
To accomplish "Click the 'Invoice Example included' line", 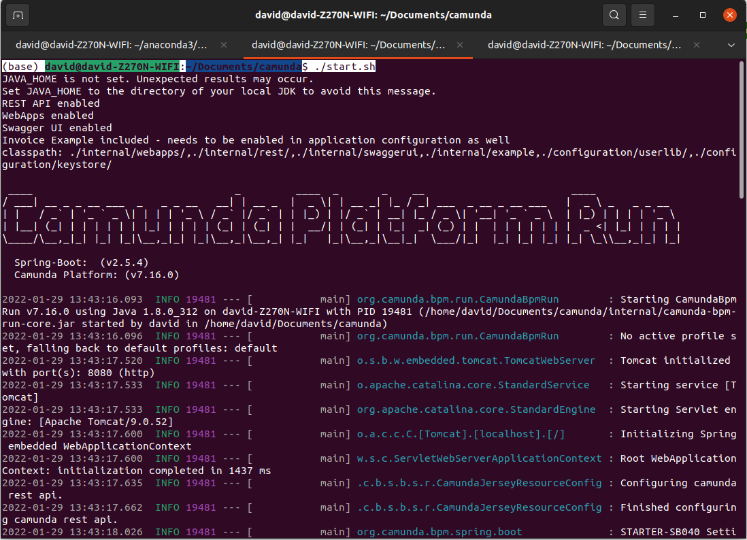I will (x=256, y=140).
